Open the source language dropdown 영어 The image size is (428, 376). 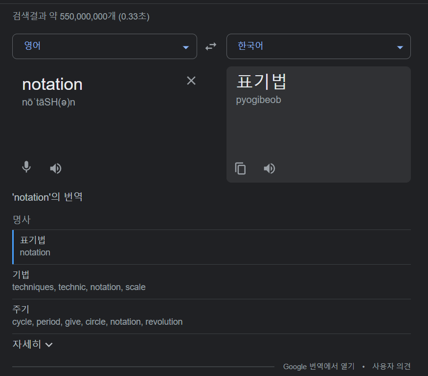105,46
